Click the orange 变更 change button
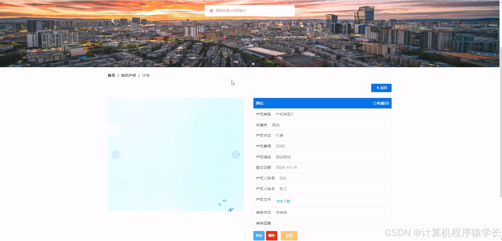This screenshot has height=241, width=502. coord(289,235)
